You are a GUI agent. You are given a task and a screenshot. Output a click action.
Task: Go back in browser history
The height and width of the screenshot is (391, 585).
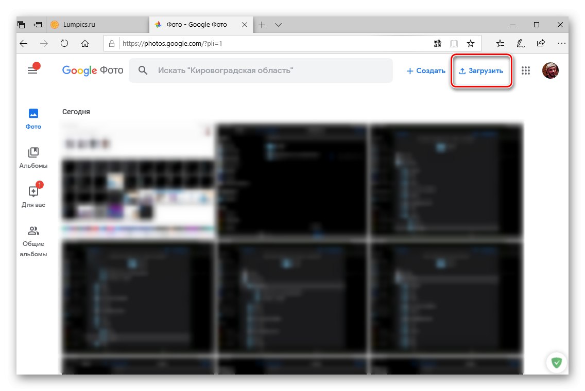click(x=24, y=44)
